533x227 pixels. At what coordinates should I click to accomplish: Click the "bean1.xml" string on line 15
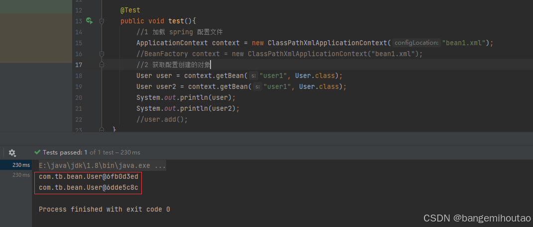point(464,43)
